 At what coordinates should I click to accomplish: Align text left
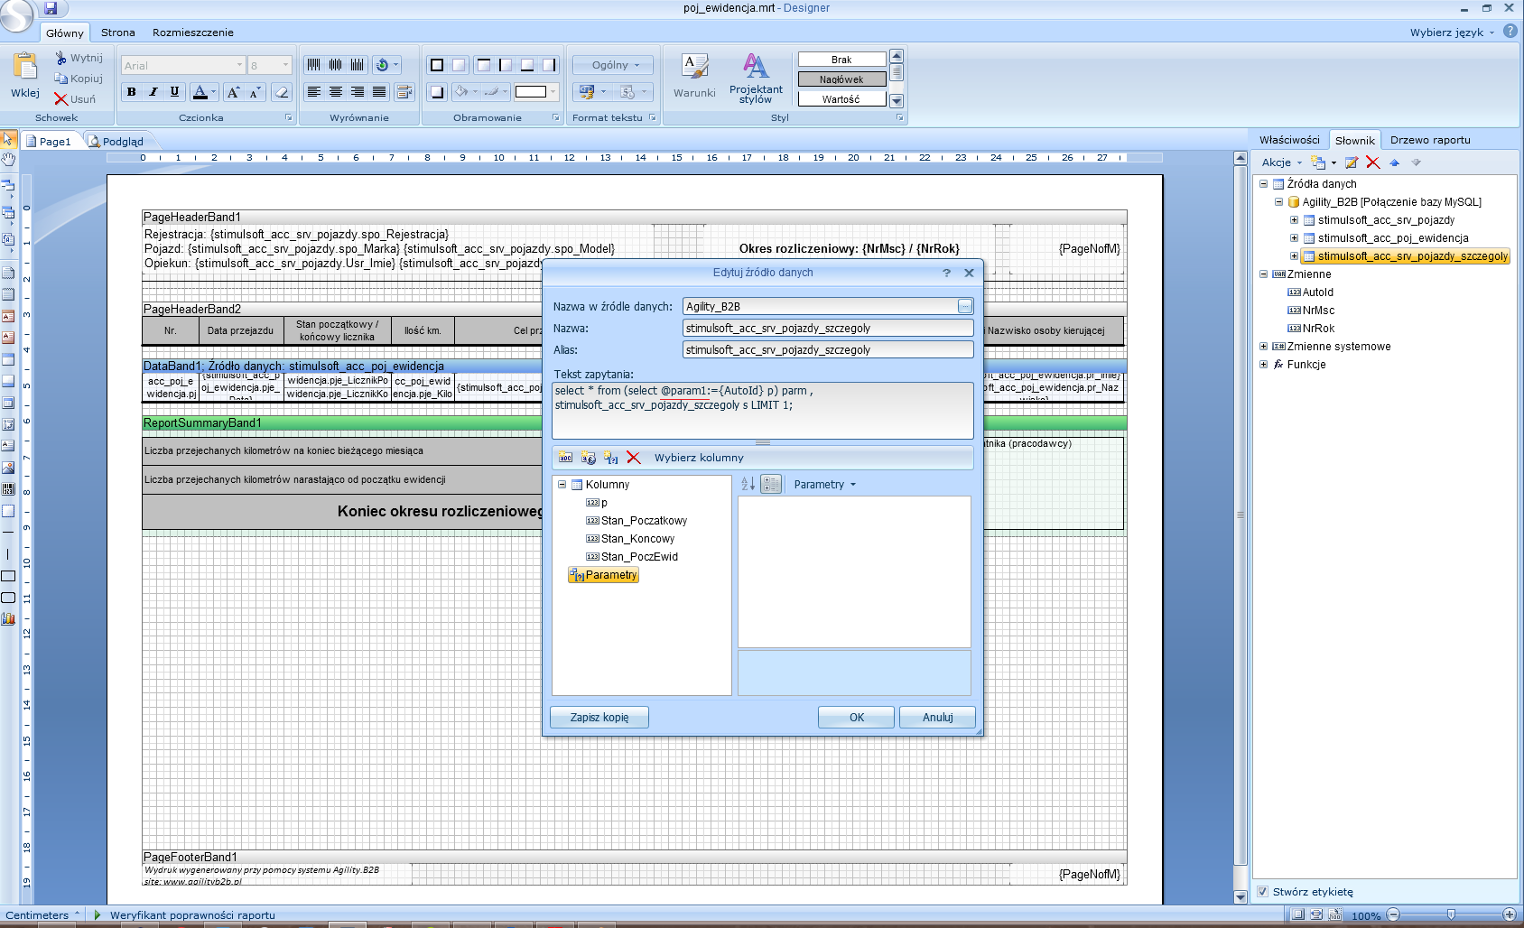(x=313, y=91)
